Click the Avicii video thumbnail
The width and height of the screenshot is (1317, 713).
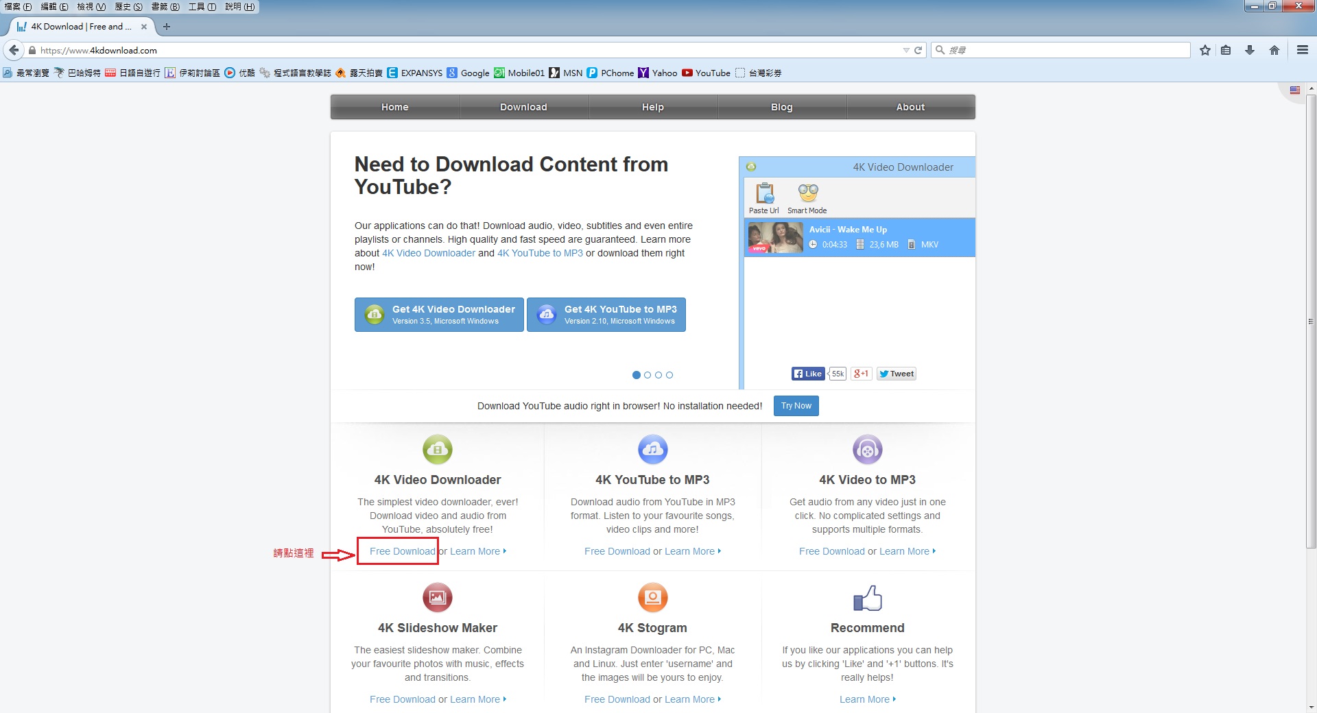point(775,238)
